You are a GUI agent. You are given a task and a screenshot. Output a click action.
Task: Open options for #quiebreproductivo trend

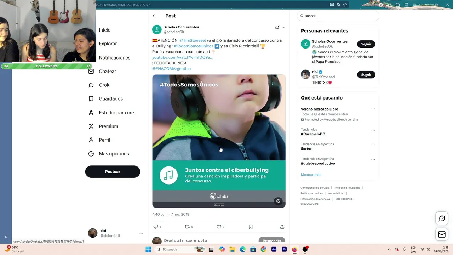pyautogui.click(x=373, y=159)
